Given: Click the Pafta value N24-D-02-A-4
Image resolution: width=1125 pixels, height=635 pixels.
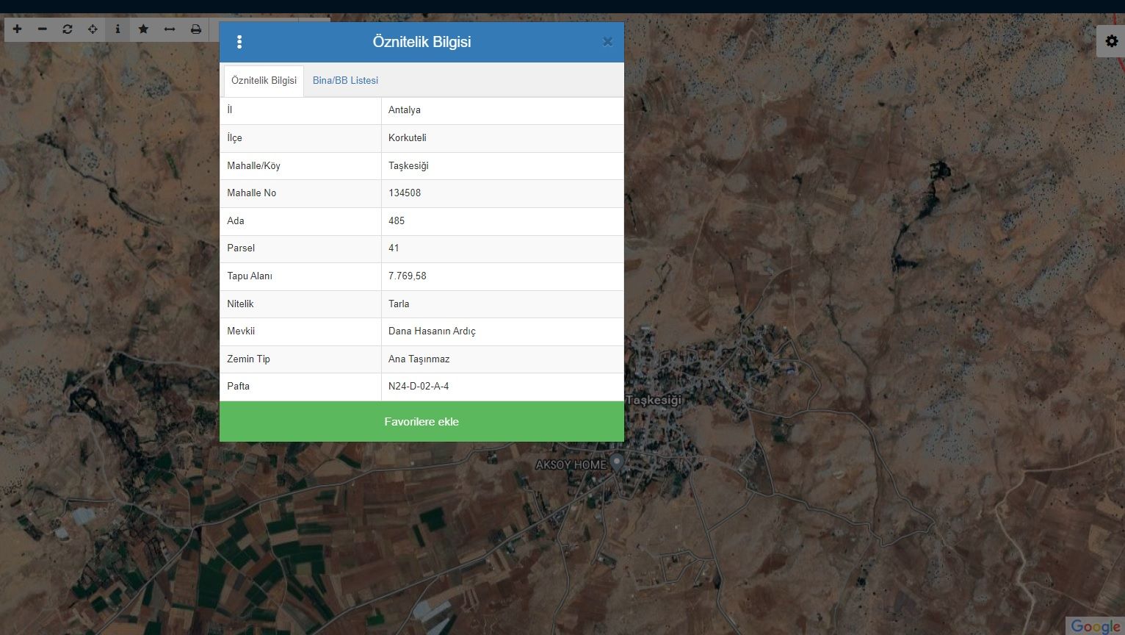Looking at the screenshot, I should [419, 387].
